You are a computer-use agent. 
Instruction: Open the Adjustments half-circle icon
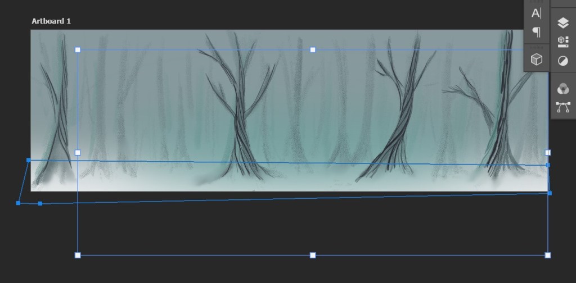coord(562,61)
